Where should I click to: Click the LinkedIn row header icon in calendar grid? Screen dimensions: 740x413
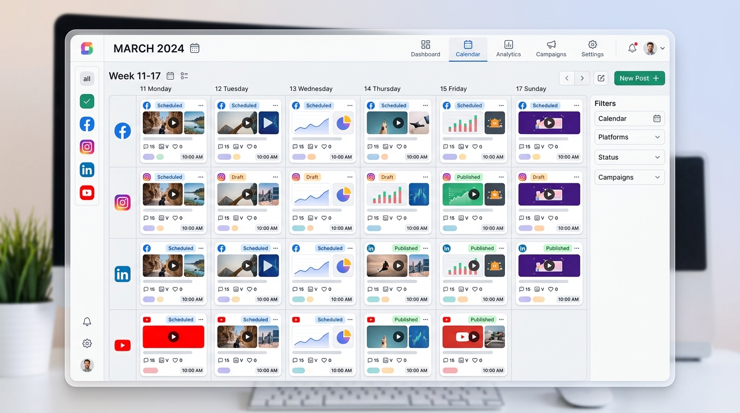tap(123, 274)
